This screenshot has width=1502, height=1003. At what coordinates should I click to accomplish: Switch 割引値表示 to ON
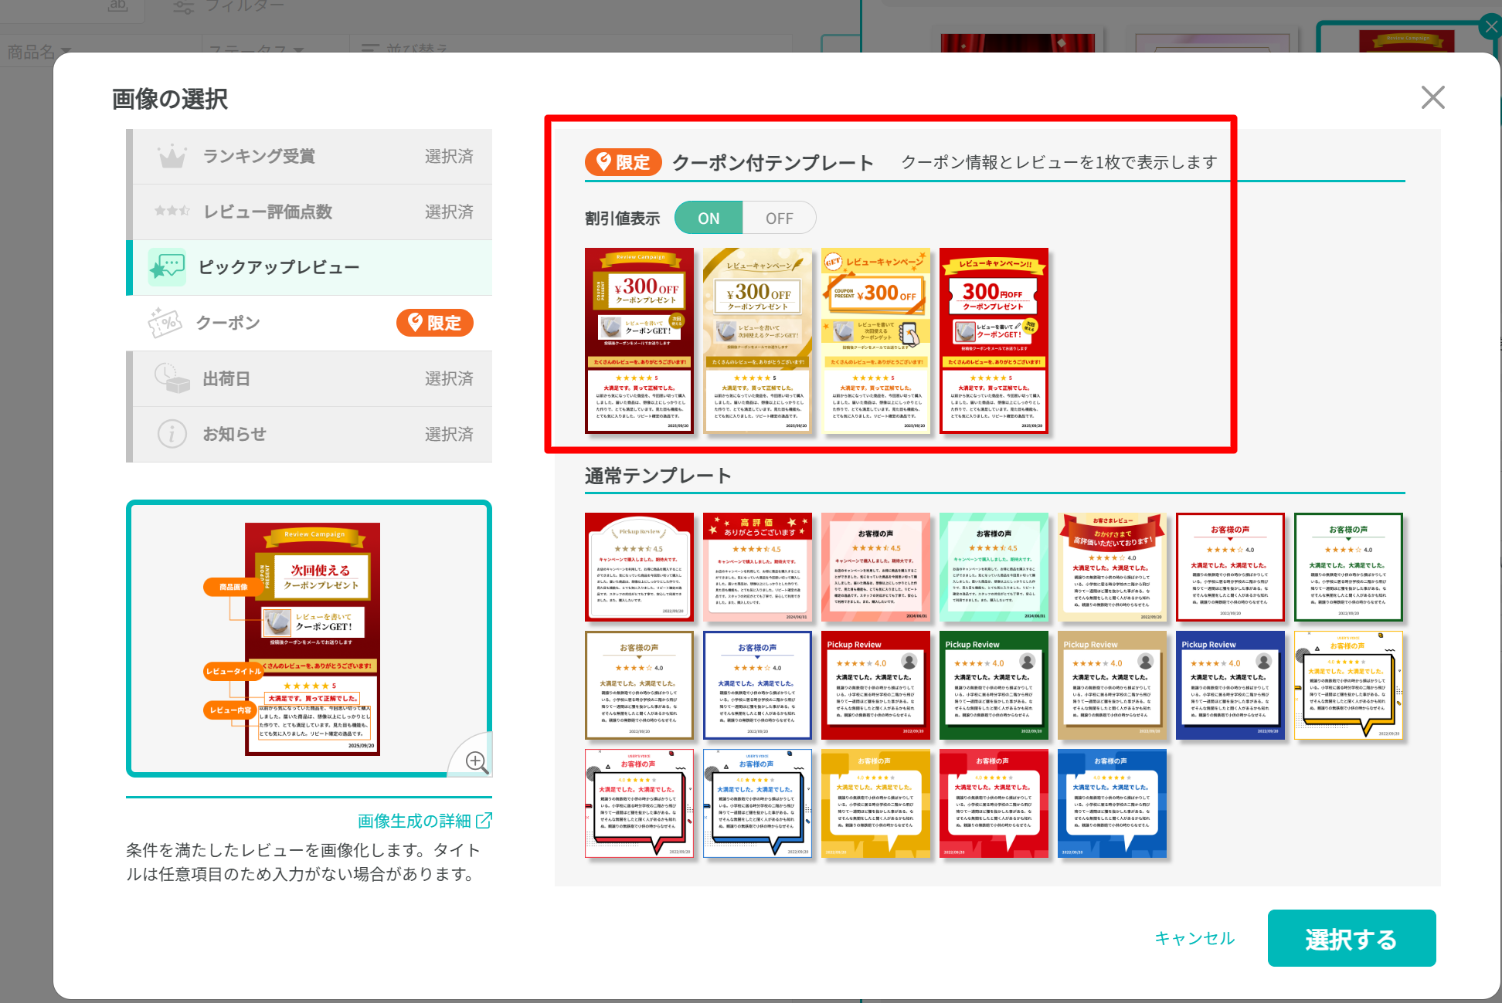coord(709,219)
